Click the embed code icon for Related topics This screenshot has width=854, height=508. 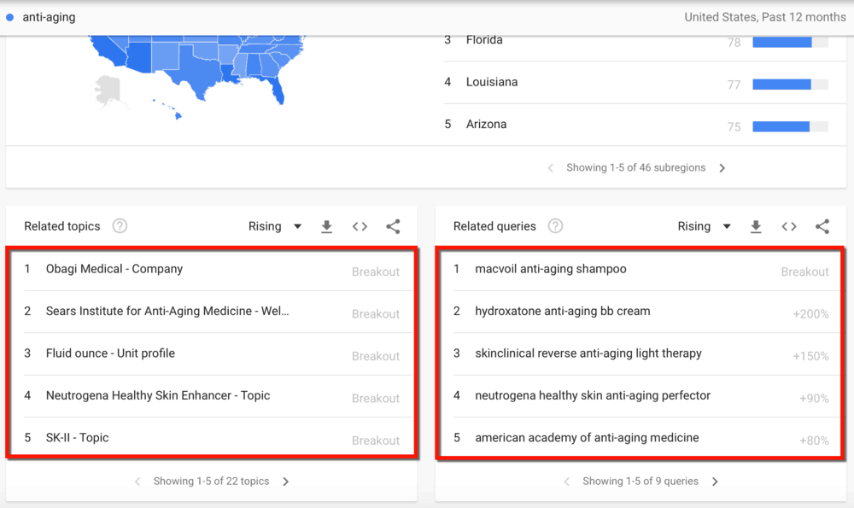pos(360,226)
